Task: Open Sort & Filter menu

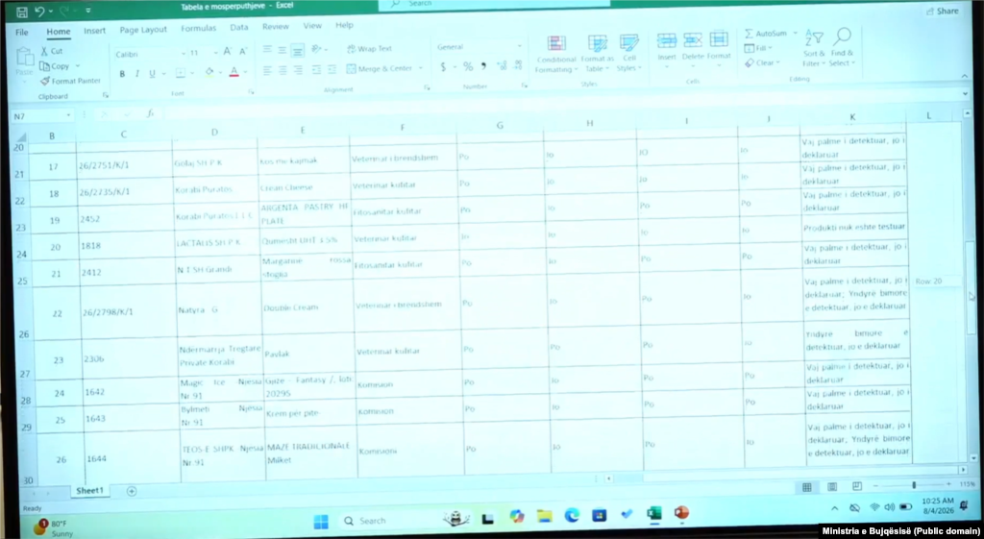Action: pos(814,48)
